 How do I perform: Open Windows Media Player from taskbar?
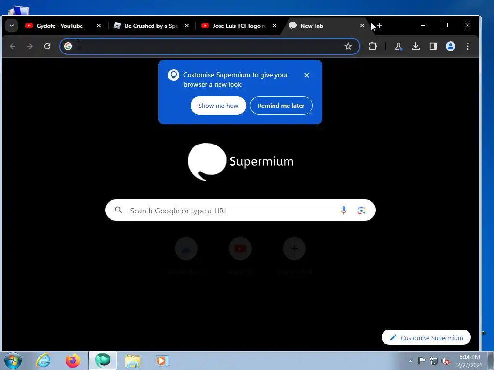pos(162,360)
